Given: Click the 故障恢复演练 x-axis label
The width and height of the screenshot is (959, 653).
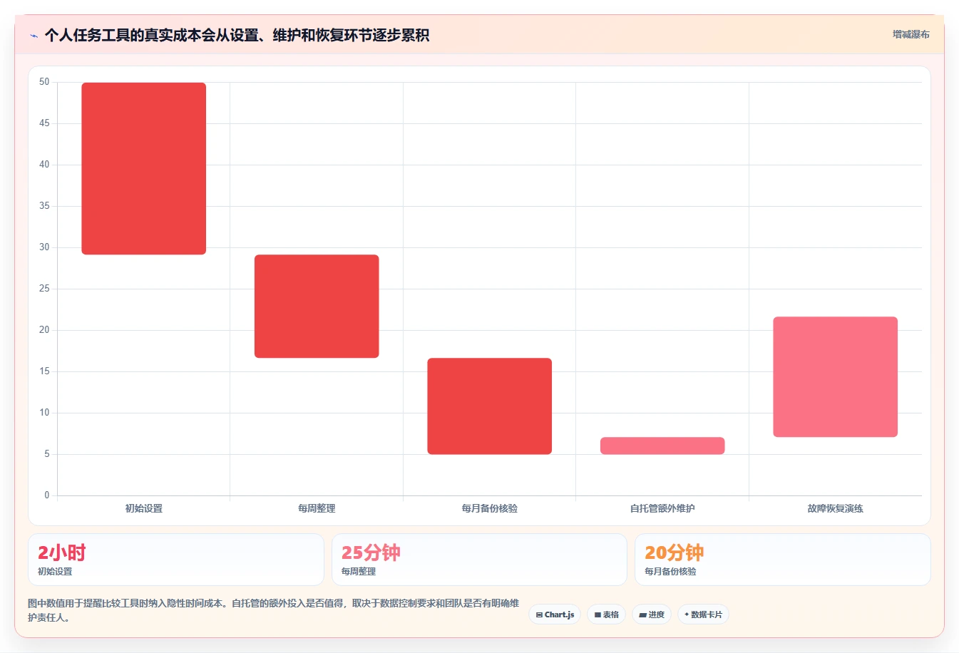Looking at the screenshot, I should point(836,508).
